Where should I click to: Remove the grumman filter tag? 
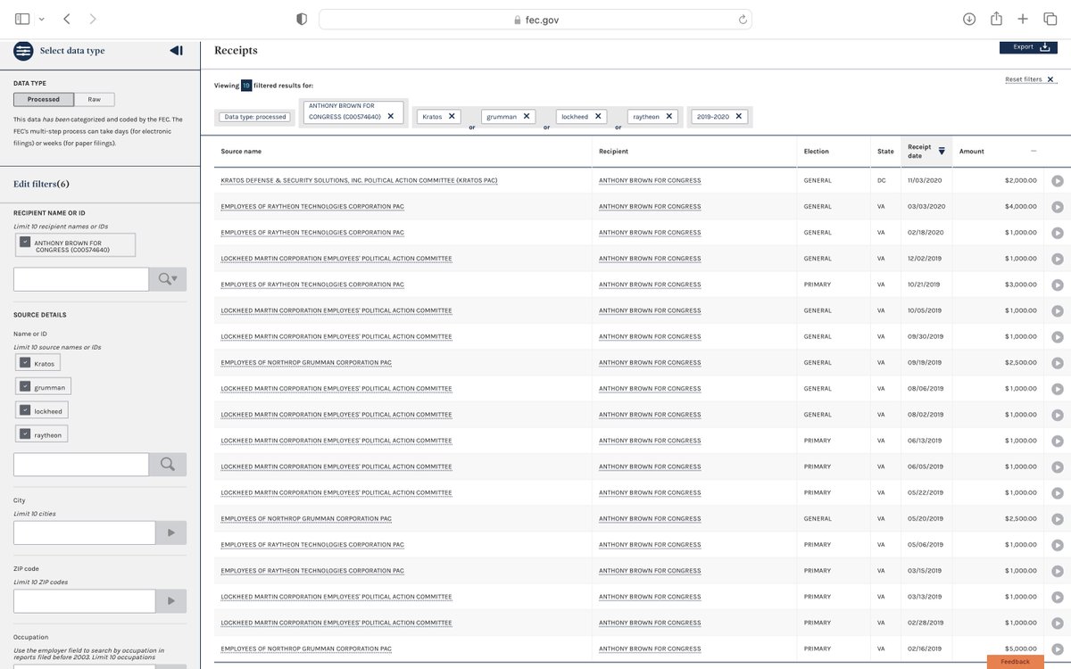coord(526,116)
